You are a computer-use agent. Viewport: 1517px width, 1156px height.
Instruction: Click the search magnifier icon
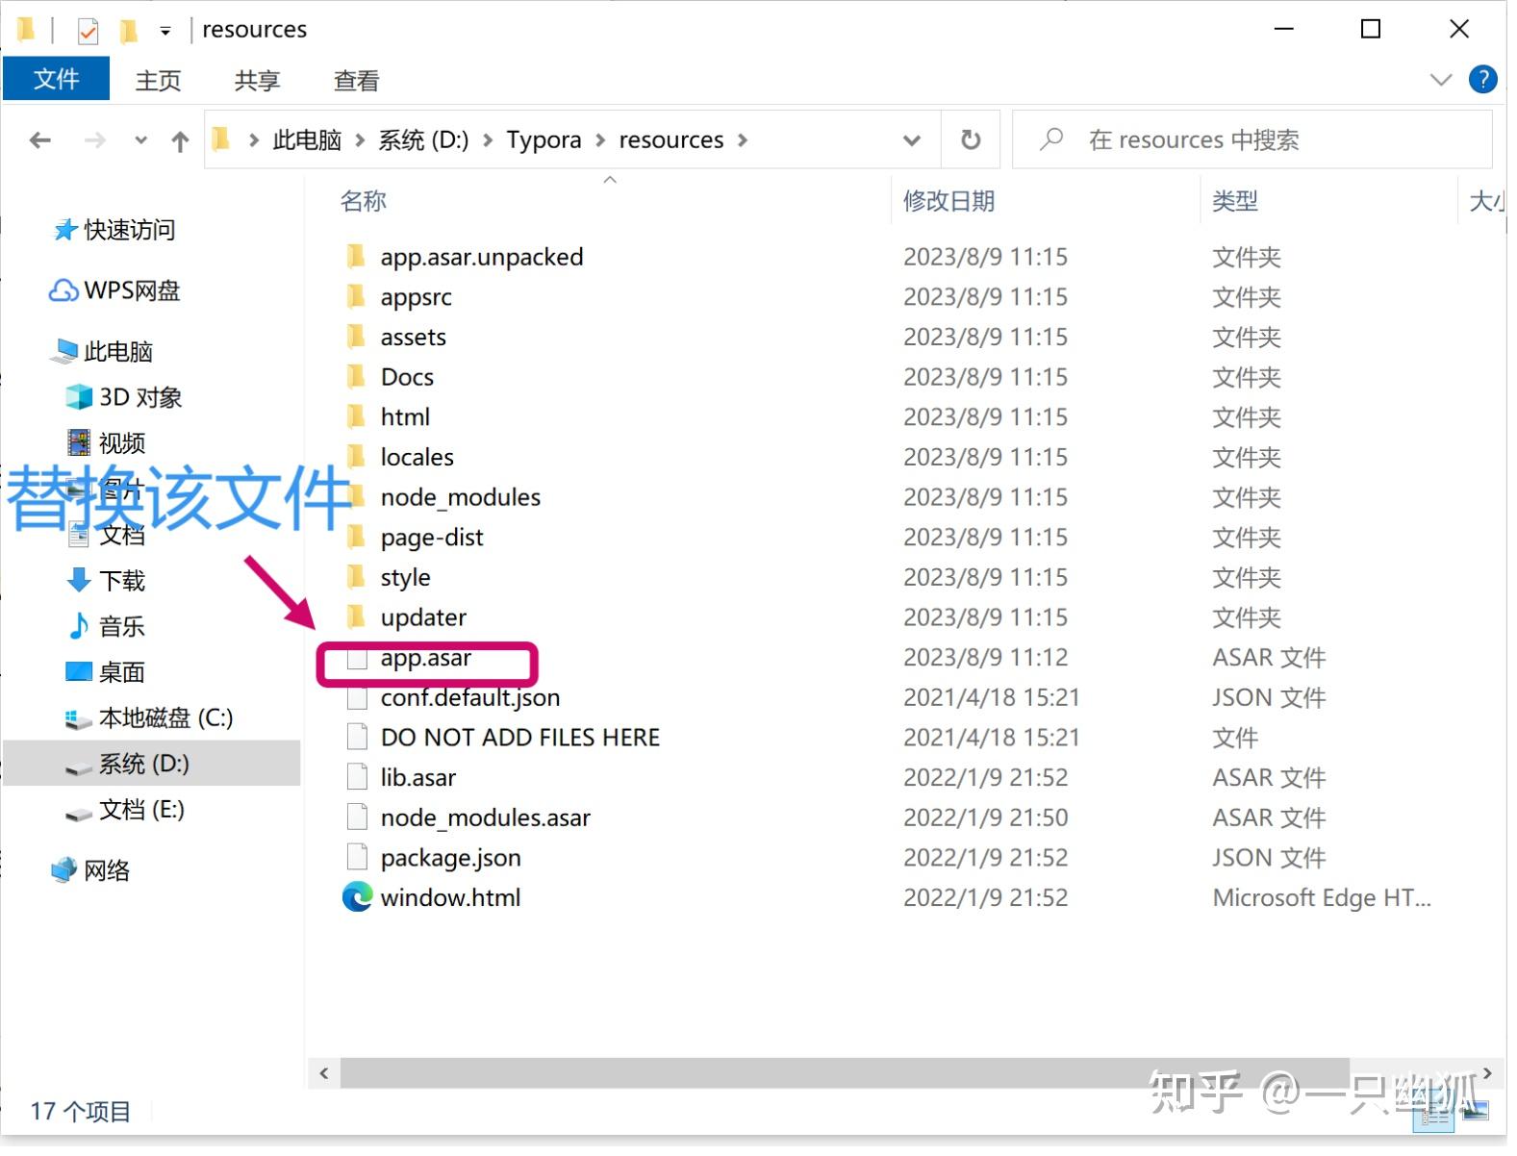point(1051,139)
